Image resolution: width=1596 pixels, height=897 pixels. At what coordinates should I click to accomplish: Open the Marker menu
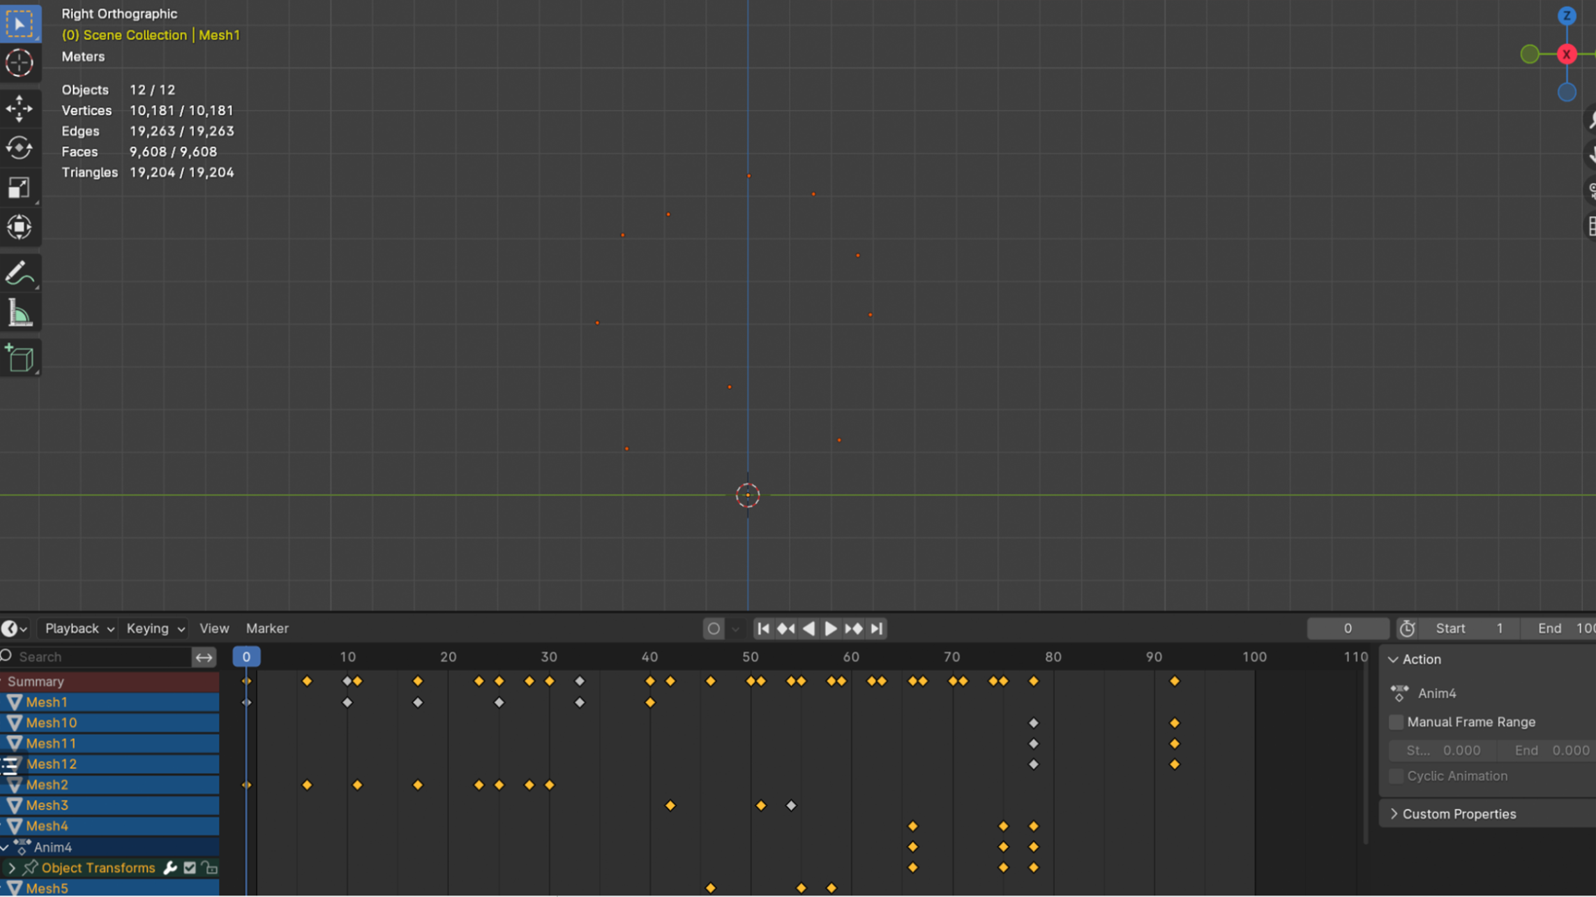[x=267, y=629]
